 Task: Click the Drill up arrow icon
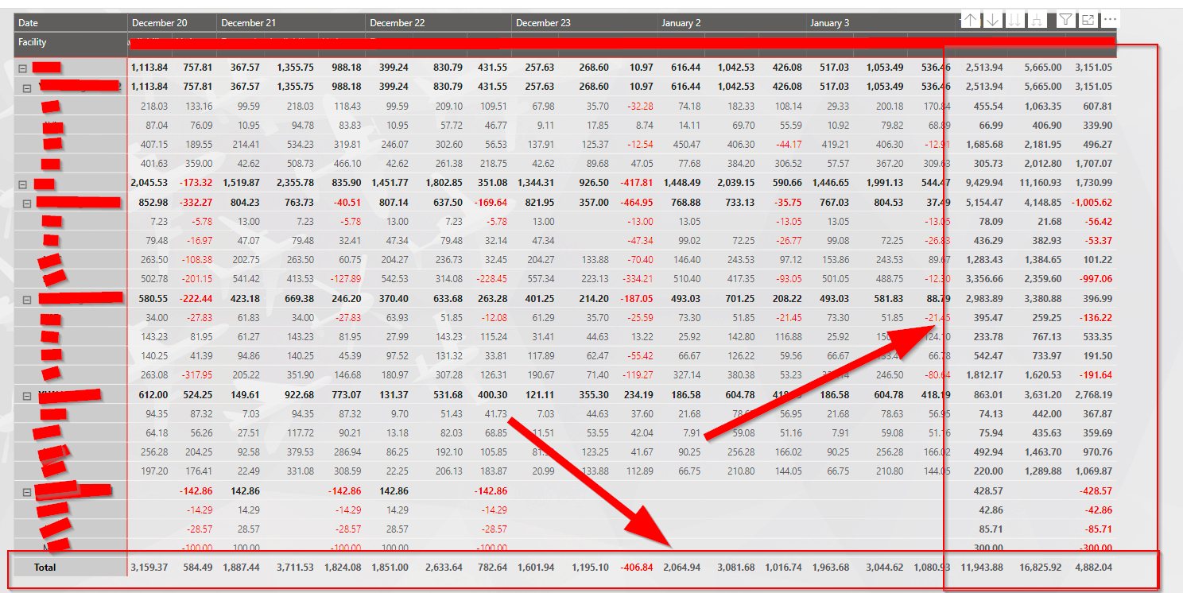971,20
